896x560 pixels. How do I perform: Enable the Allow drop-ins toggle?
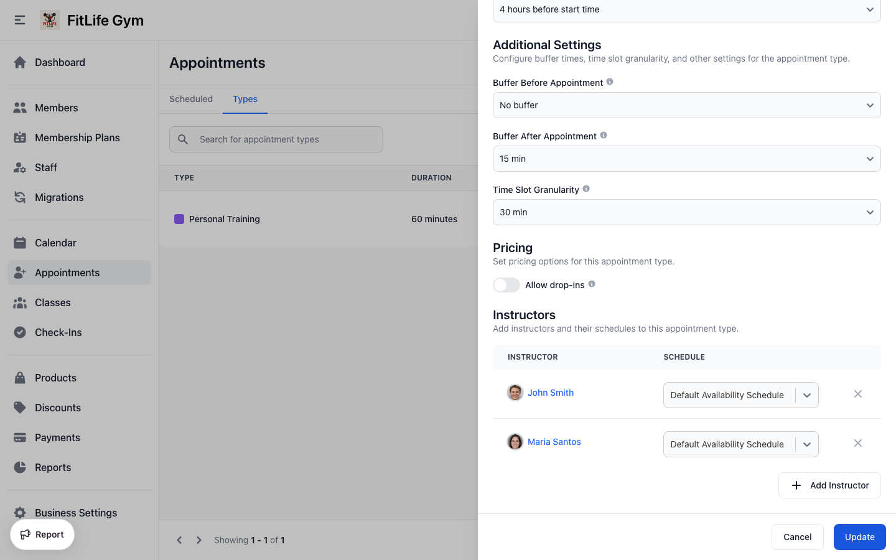click(x=506, y=284)
